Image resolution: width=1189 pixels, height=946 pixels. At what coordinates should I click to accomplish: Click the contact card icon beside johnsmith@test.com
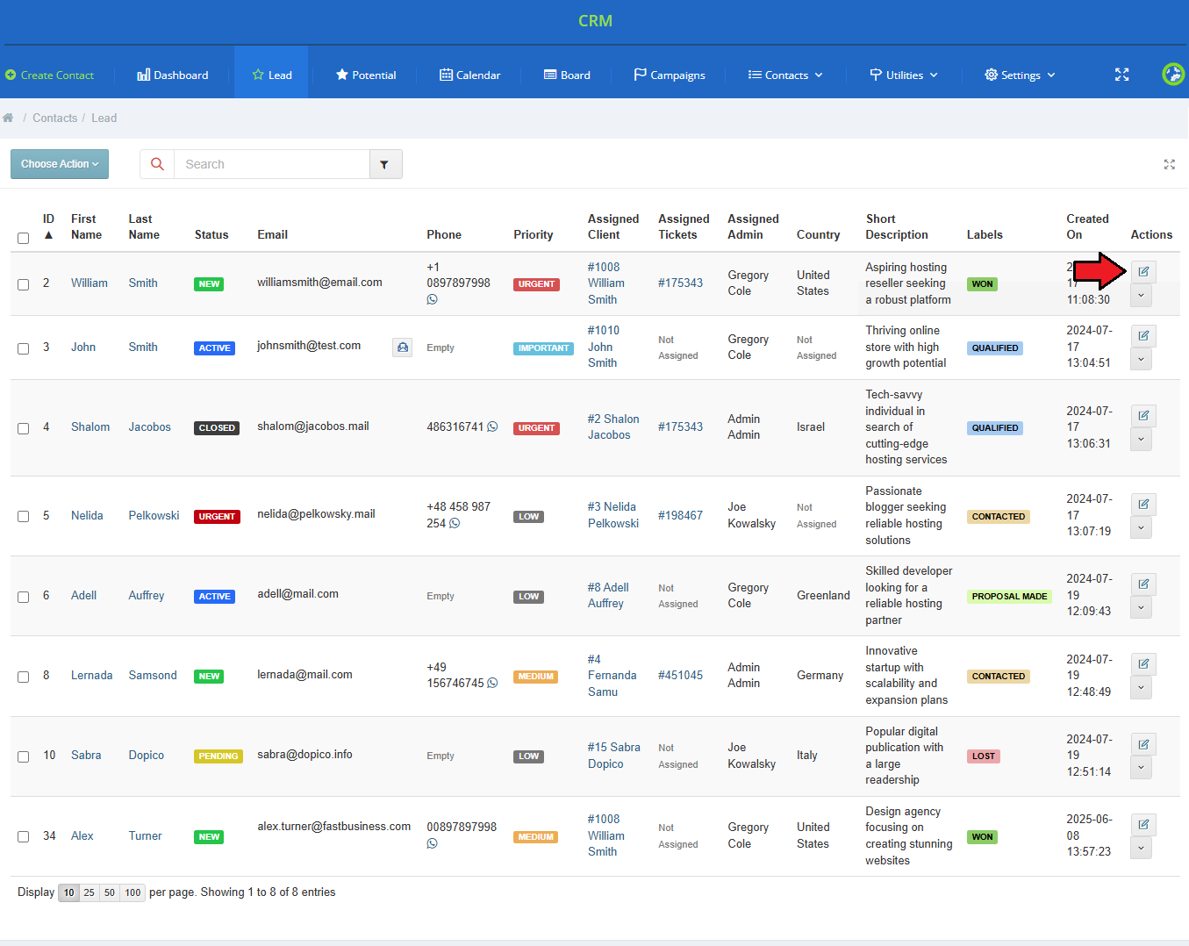(x=402, y=348)
